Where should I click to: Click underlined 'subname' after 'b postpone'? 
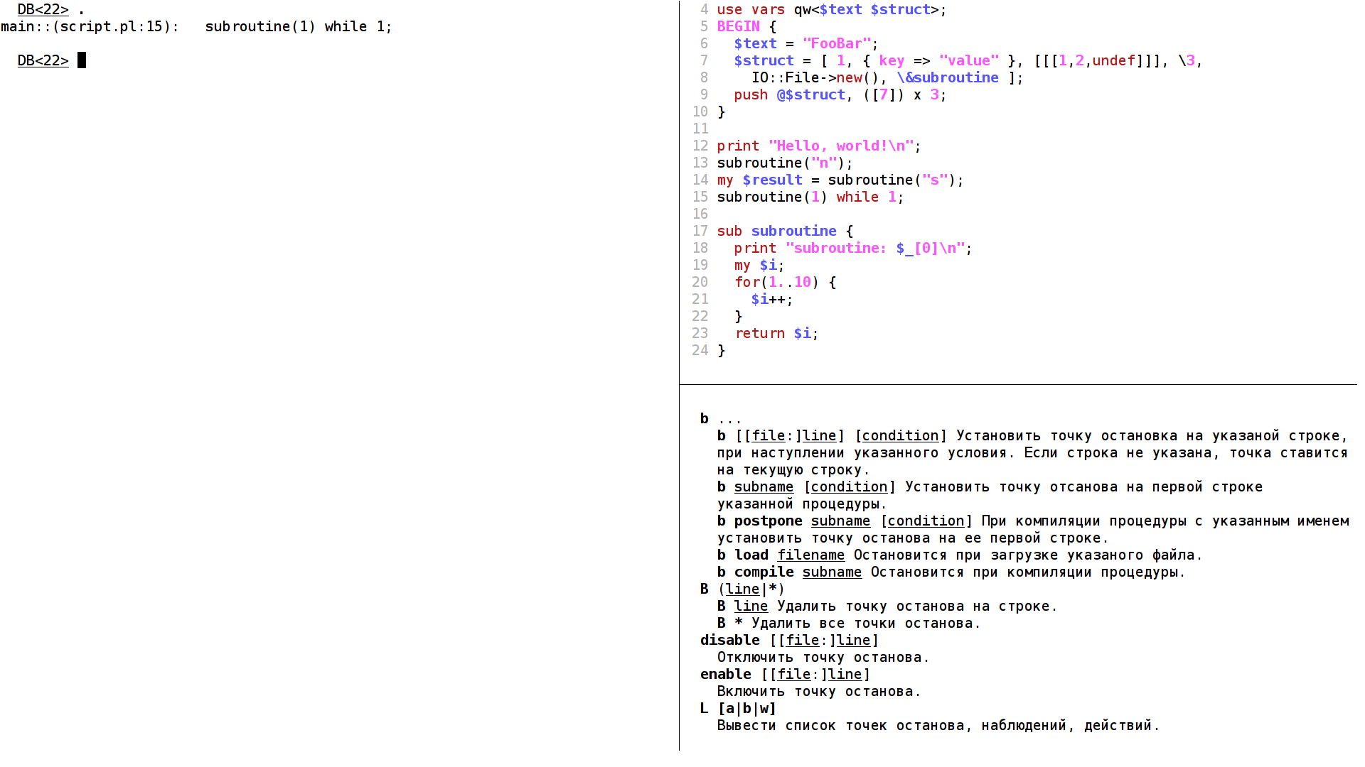click(840, 521)
